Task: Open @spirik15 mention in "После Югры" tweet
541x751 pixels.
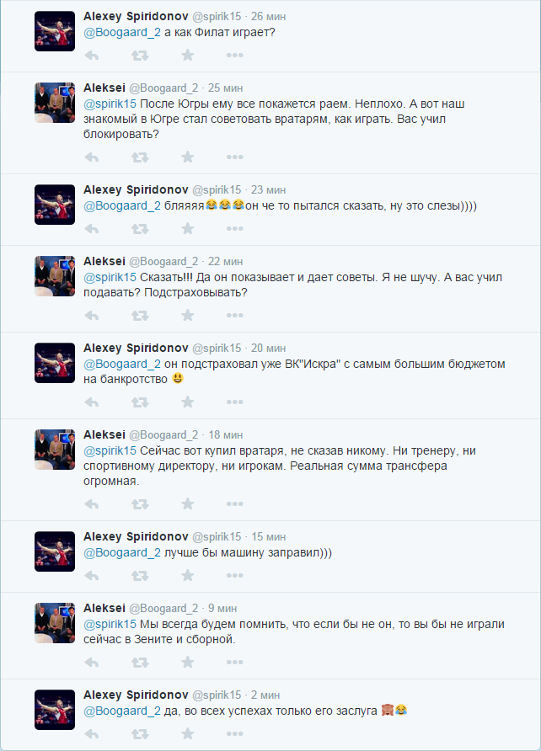Action: pyautogui.click(x=110, y=104)
